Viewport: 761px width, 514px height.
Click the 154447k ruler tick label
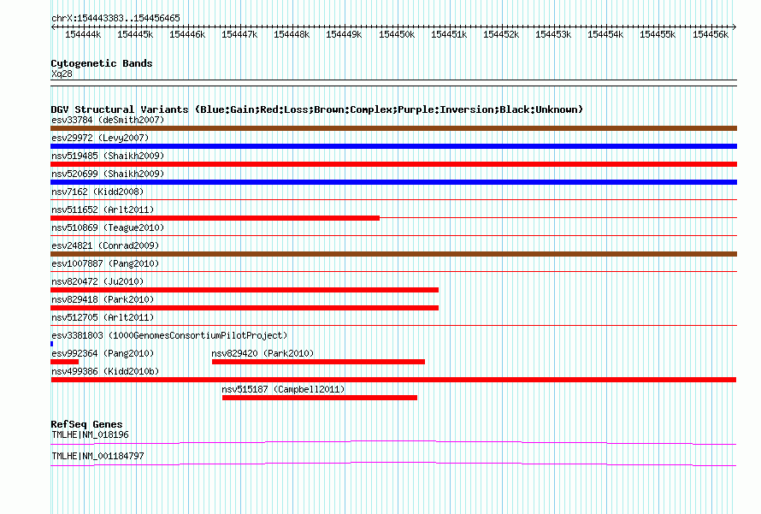239,34
